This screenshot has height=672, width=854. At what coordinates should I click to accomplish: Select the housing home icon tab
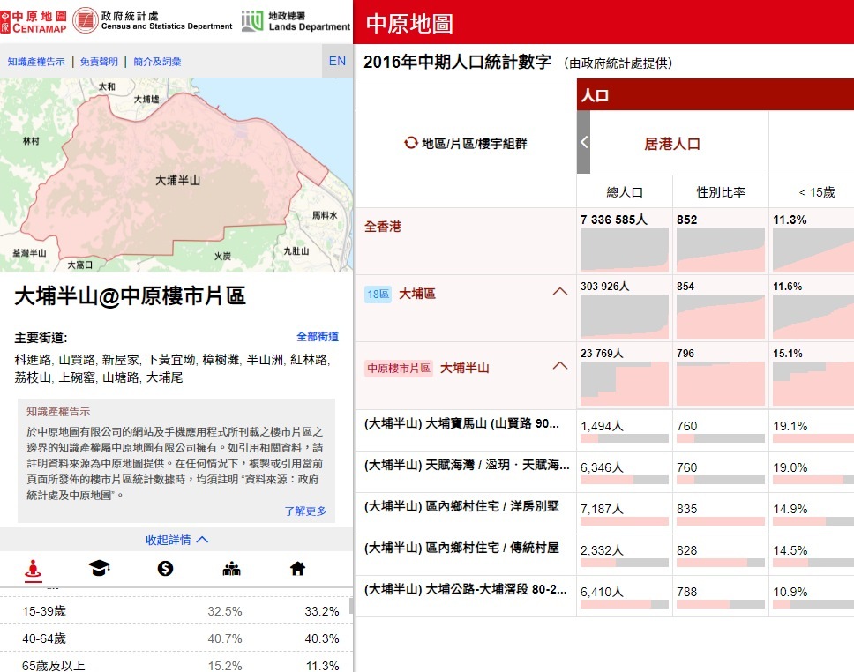297,569
